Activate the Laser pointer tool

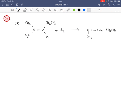click(68, 10)
